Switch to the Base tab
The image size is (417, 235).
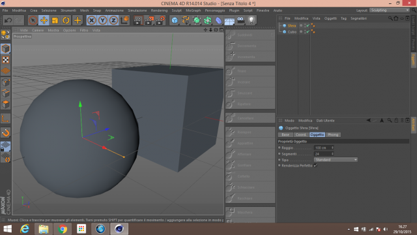click(x=285, y=134)
